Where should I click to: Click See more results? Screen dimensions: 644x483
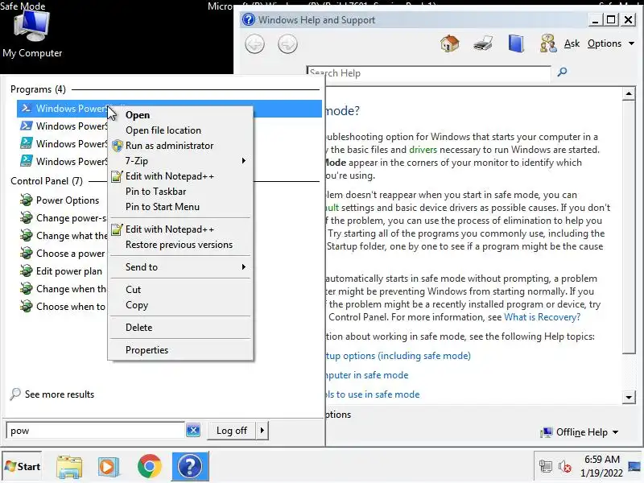52,394
